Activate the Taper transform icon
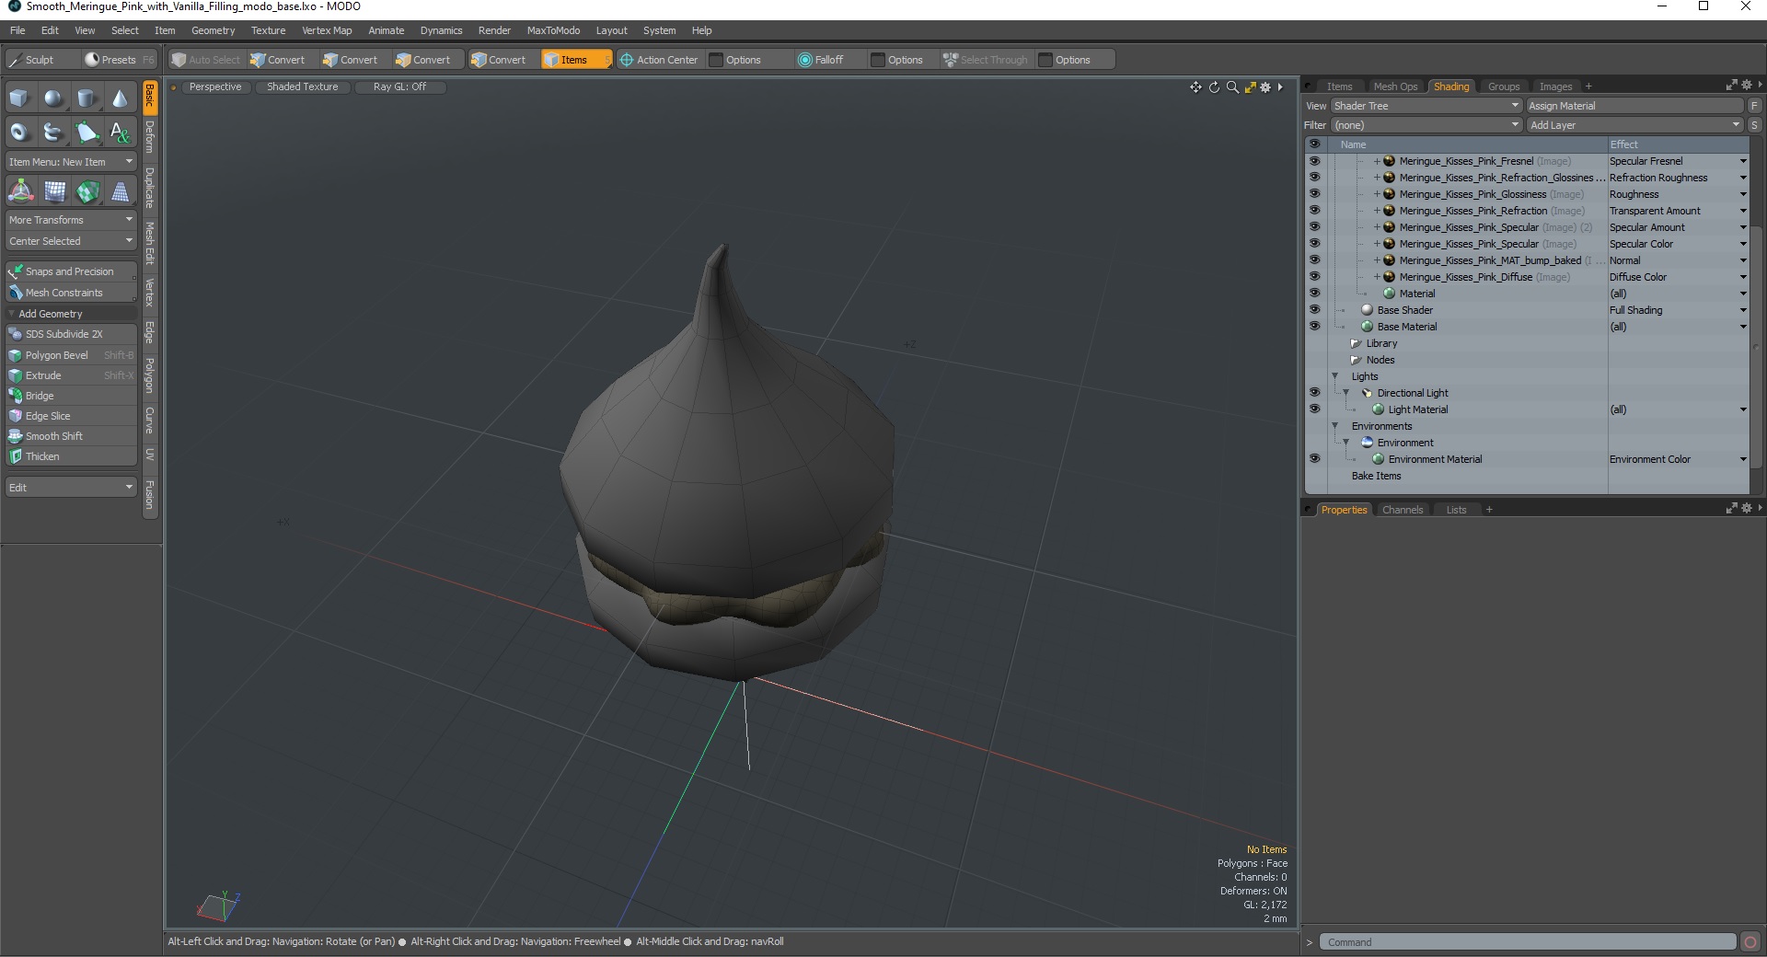 [121, 191]
